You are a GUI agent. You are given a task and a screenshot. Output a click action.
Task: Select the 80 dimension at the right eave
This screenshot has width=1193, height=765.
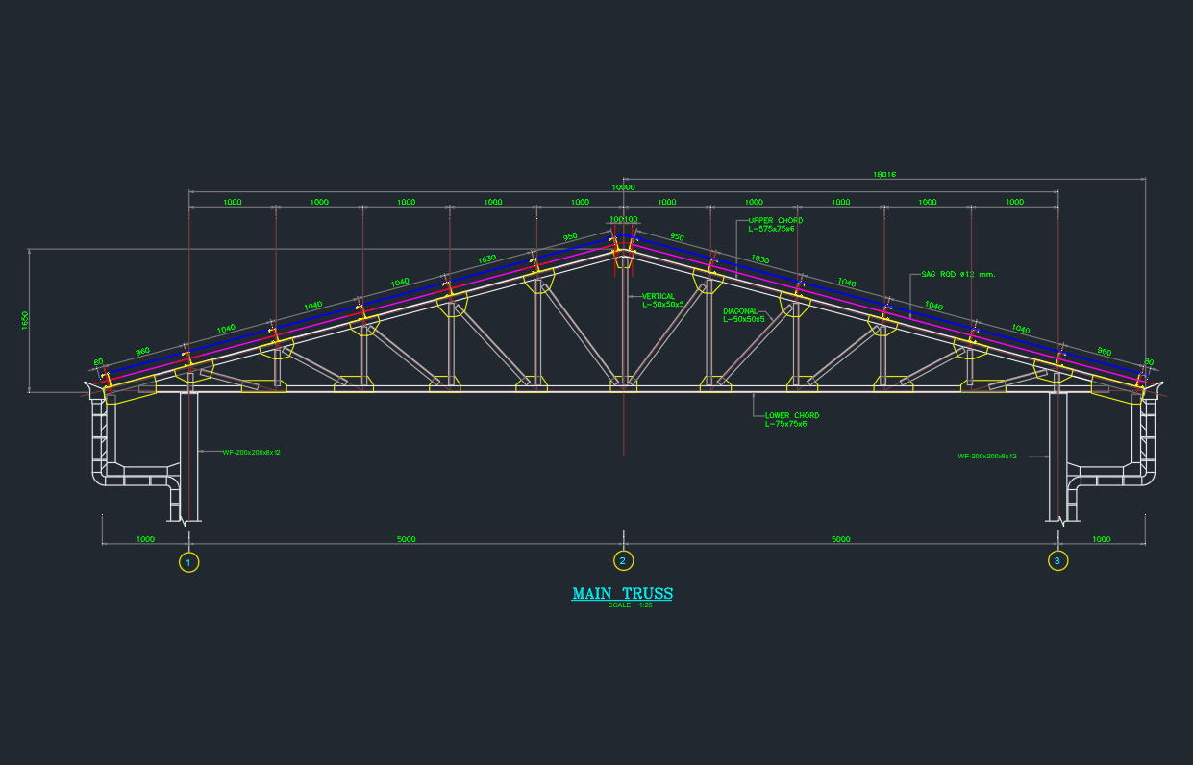point(1148,363)
